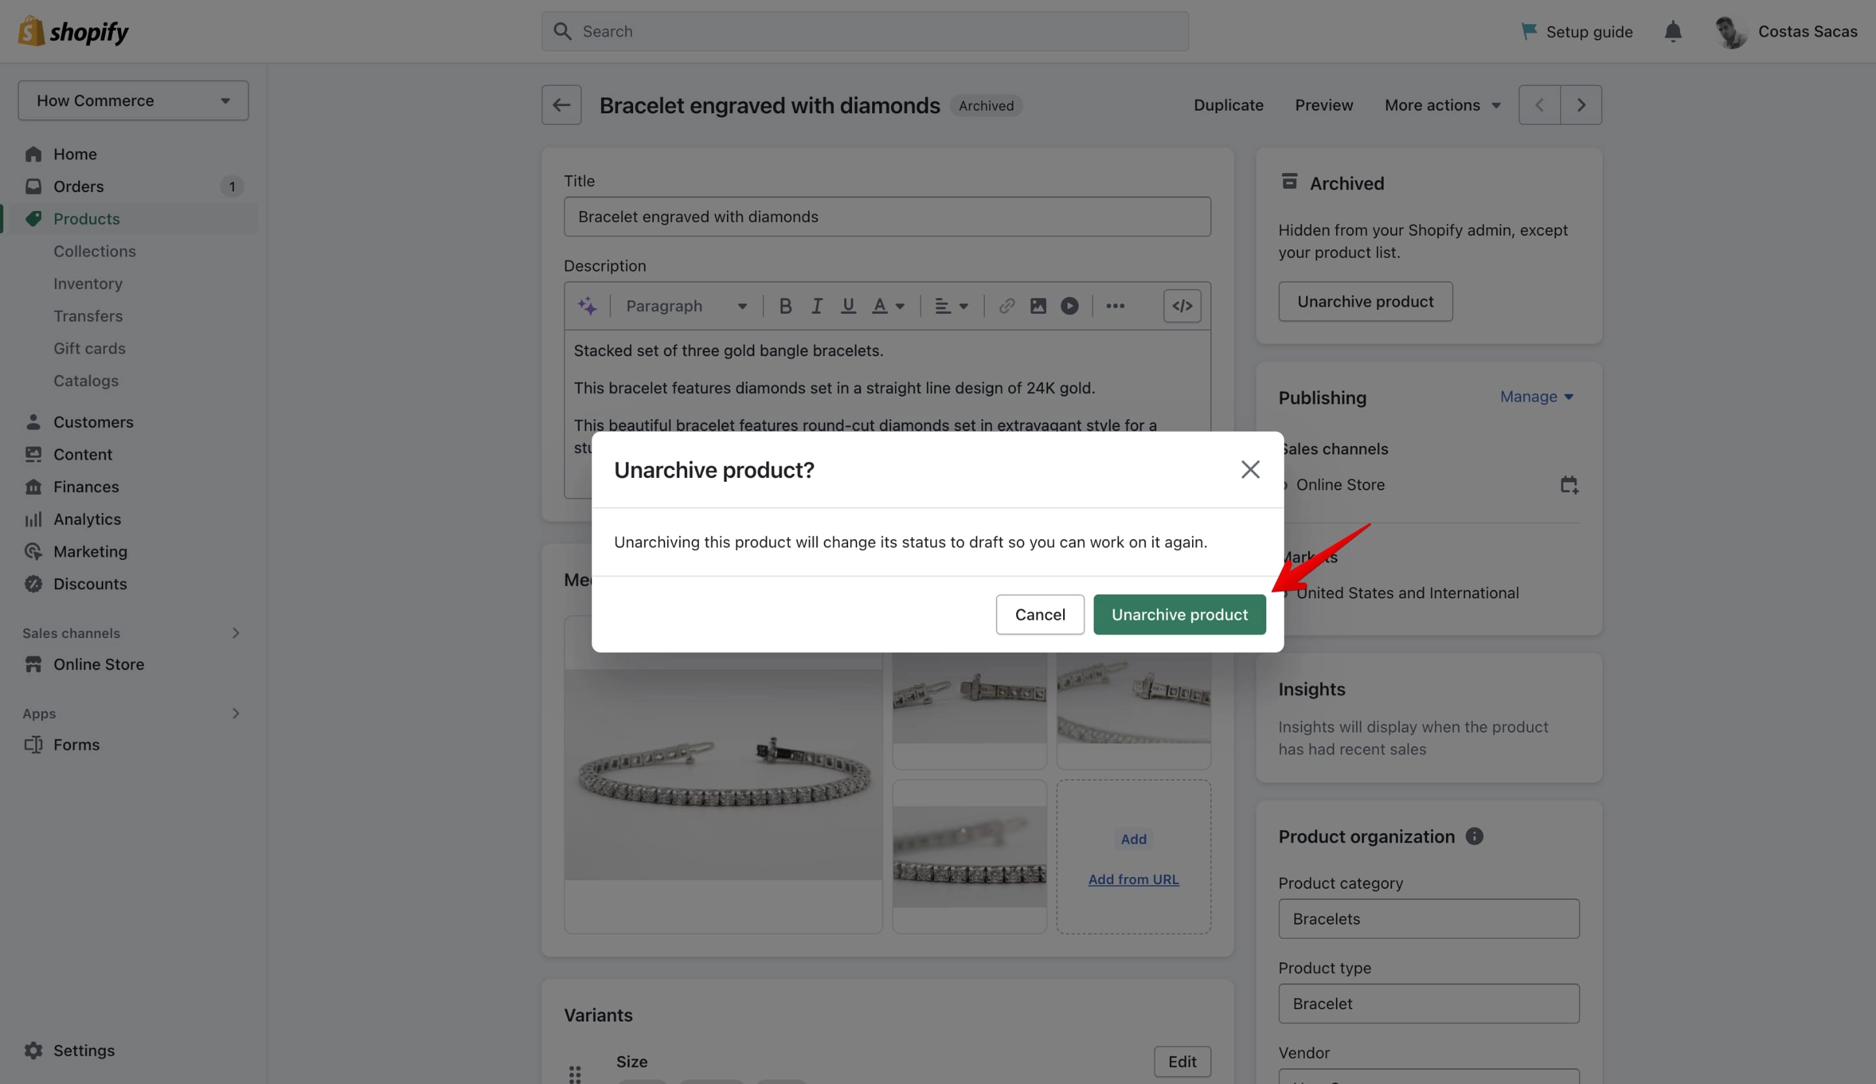This screenshot has width=1876, height=1084.
Task: Open Inventory submenu item
Action: click(88, 283)
